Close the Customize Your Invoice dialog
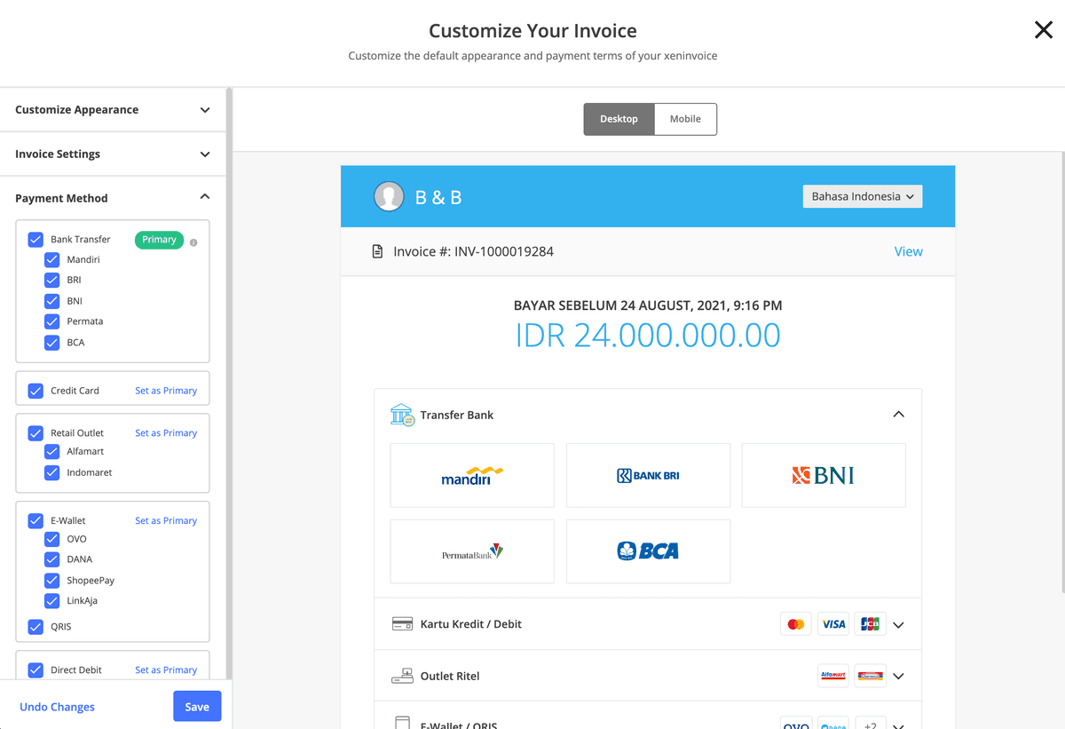This screenshot has height=729, width=1065. [1044, 30]
